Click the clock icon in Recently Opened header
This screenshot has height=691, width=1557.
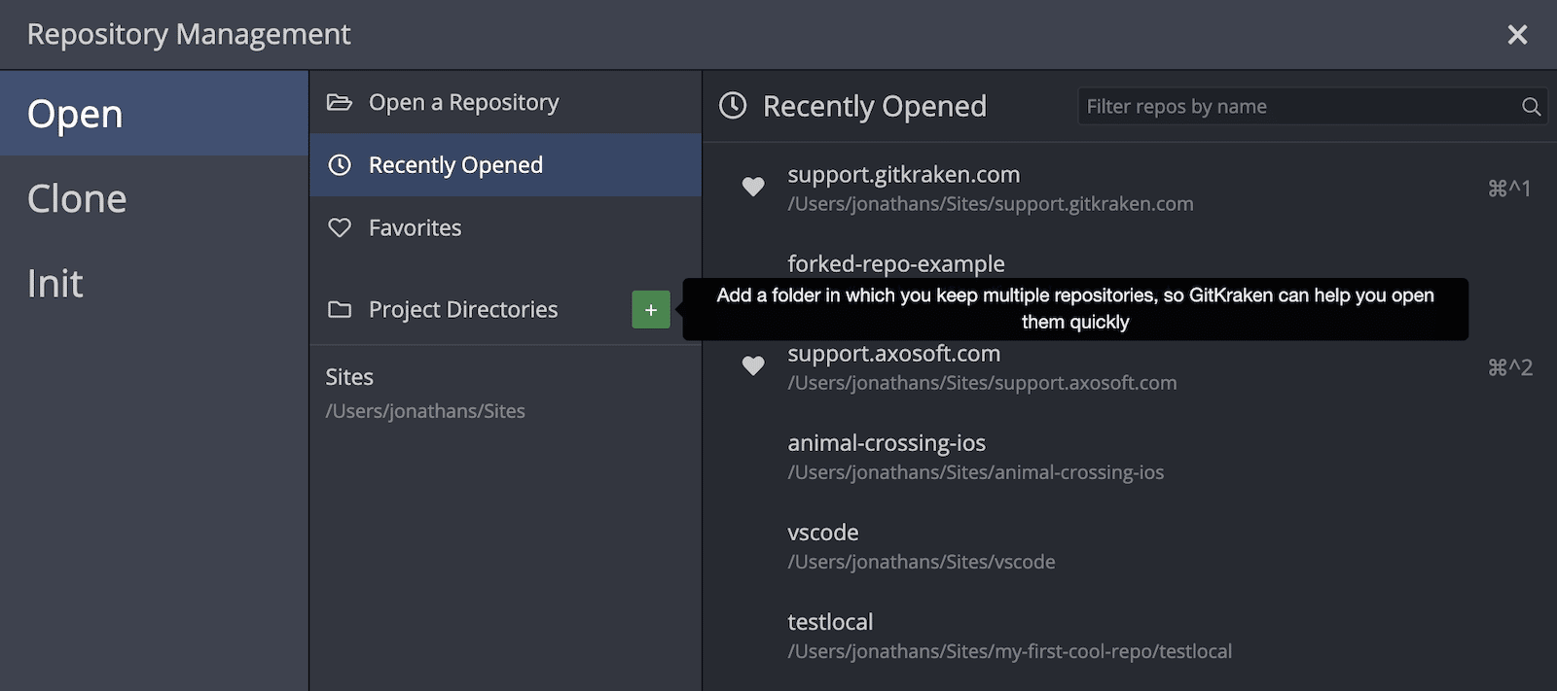[733, 106]
